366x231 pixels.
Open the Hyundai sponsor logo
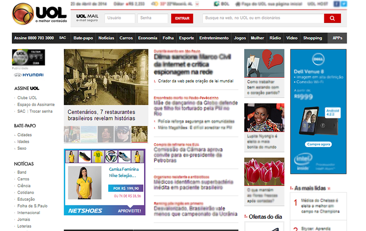pyautogui.click(x=29, y=75)
